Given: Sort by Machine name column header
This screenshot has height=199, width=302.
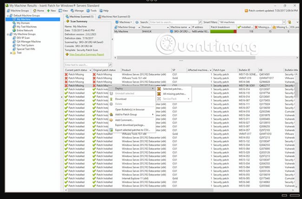Looking at the screenshot, I should pyautogui.click(x=180, y=27).
